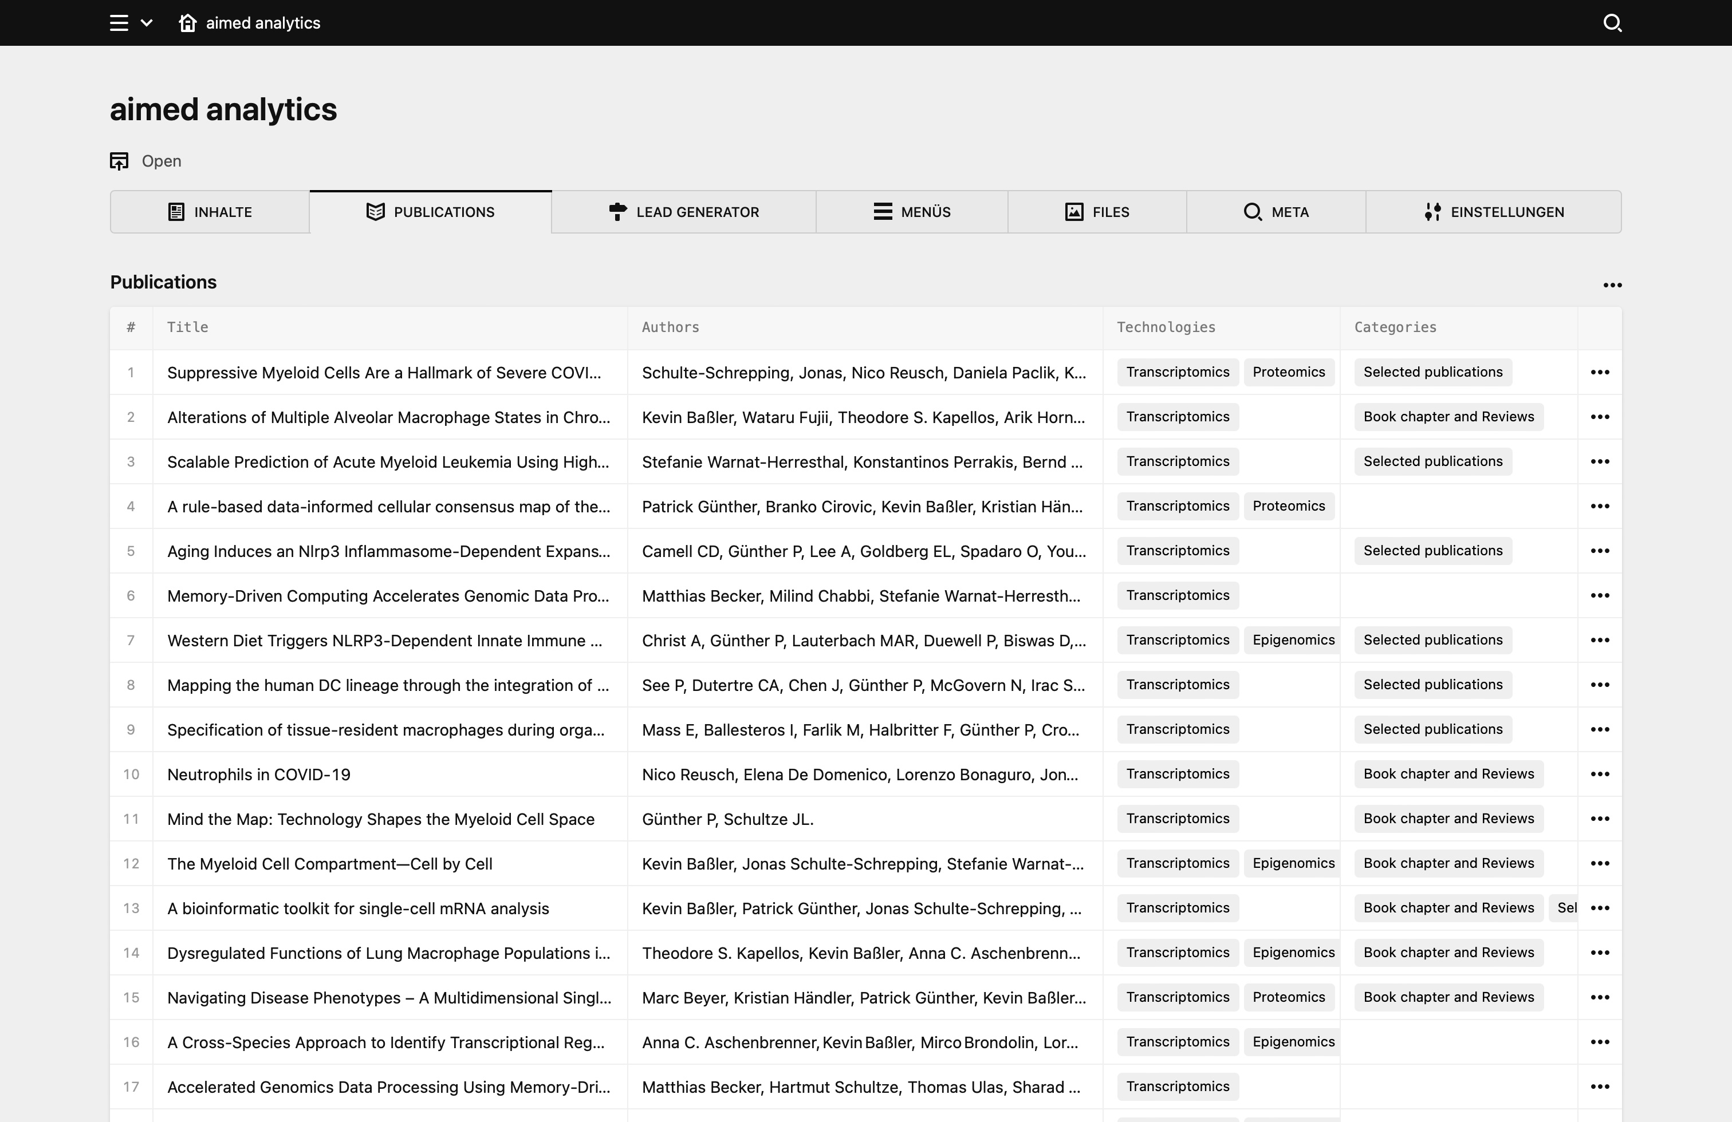Open the search magnifier icon
The height and width of the screenshot is (1122, 1732).
coord(1612,23)
